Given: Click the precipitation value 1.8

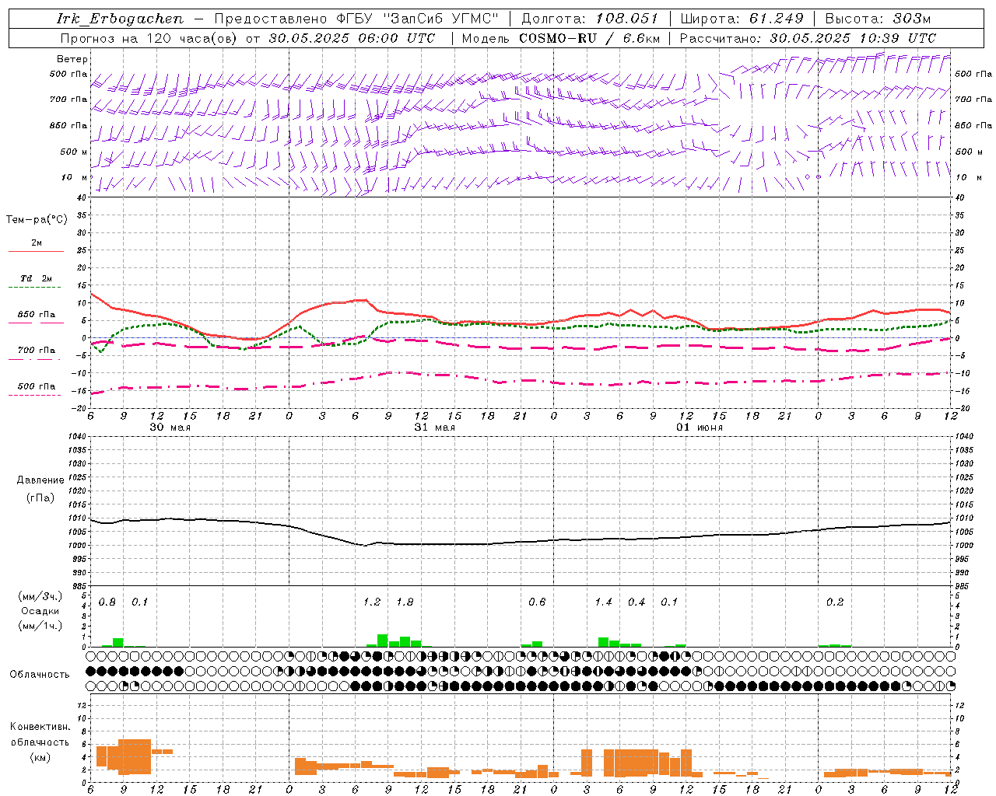Looking at the screenshot, I should pos(405,602).
